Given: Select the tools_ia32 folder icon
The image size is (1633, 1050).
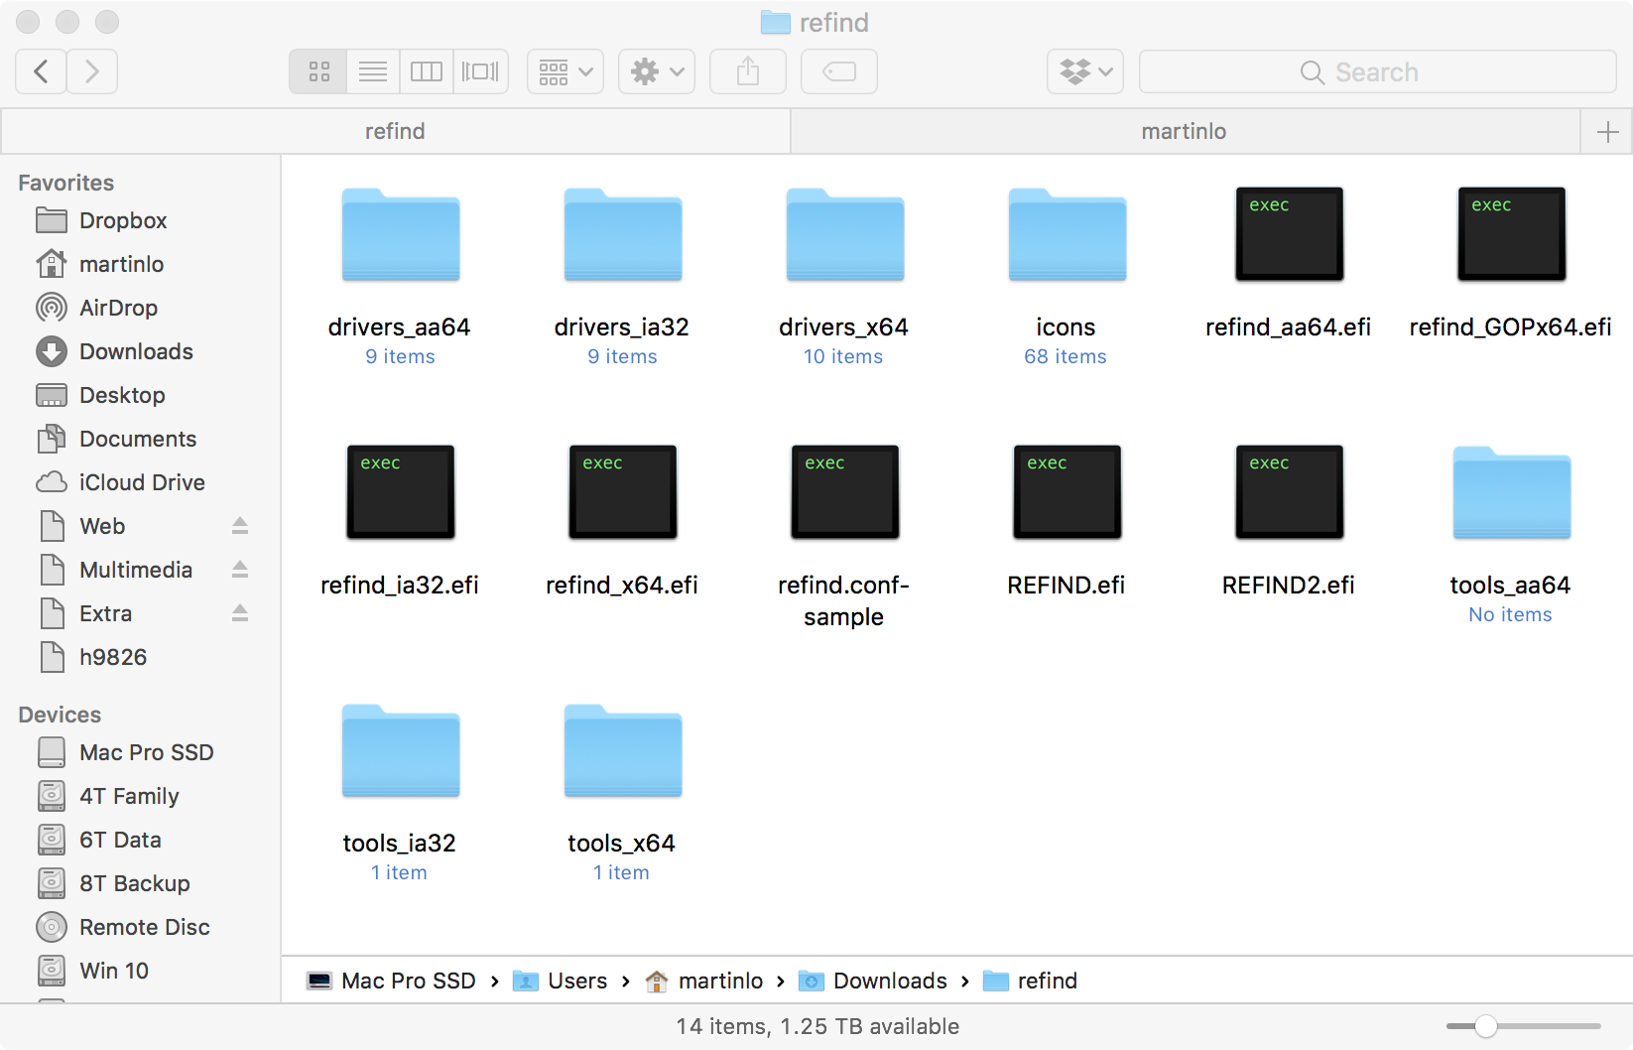Looking at the screenshot, I should (401, 750).
